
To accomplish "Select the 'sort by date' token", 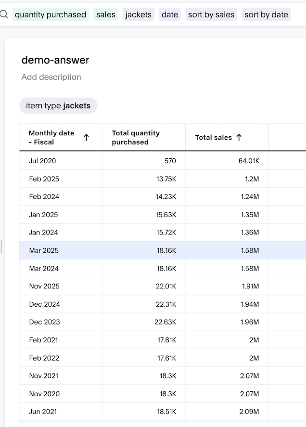I will (266, 14).
